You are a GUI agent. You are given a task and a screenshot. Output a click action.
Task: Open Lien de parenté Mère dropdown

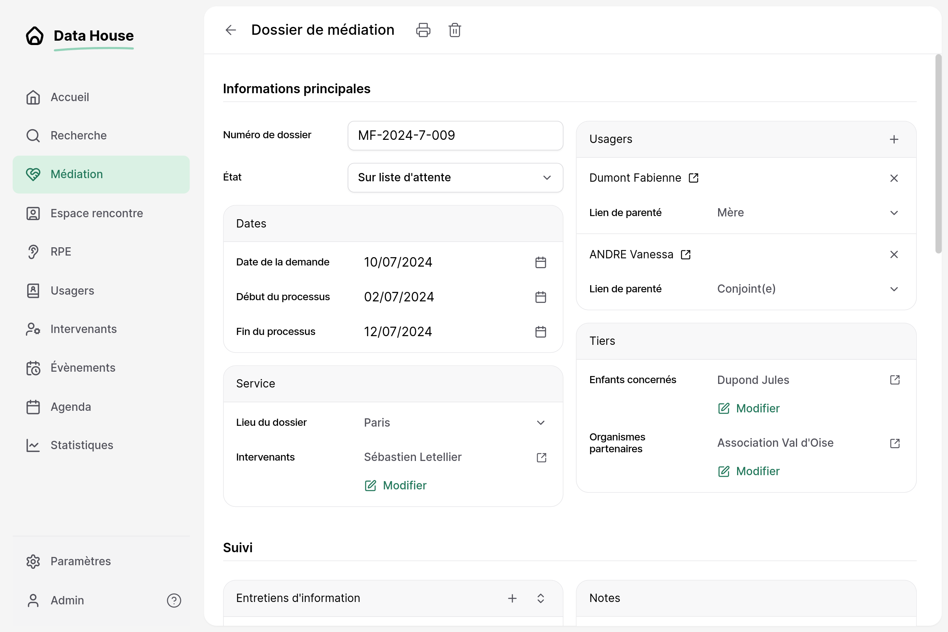coord(808,213)
